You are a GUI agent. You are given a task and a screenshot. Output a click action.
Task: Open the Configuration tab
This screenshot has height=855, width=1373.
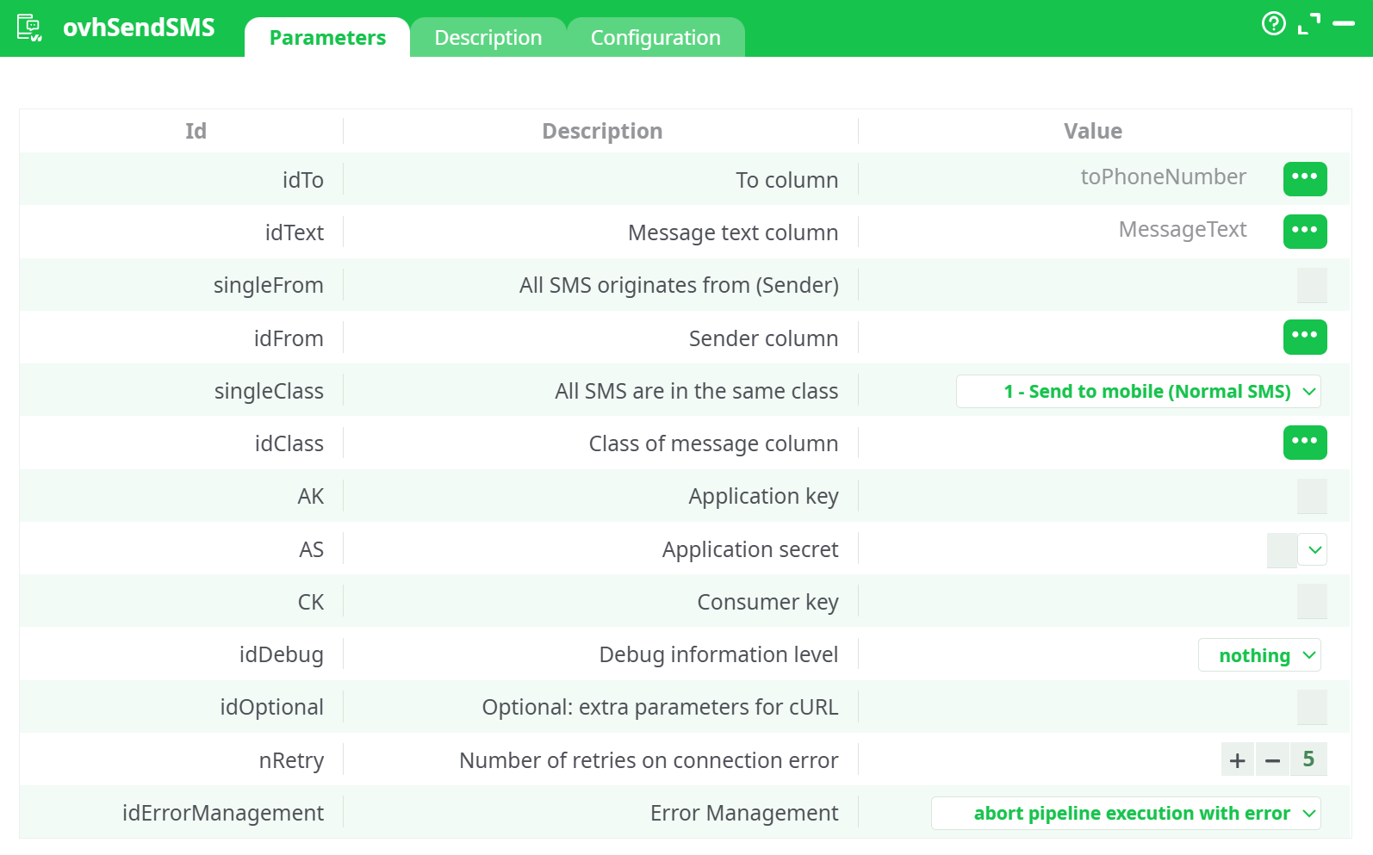click(x=655, y=38)
